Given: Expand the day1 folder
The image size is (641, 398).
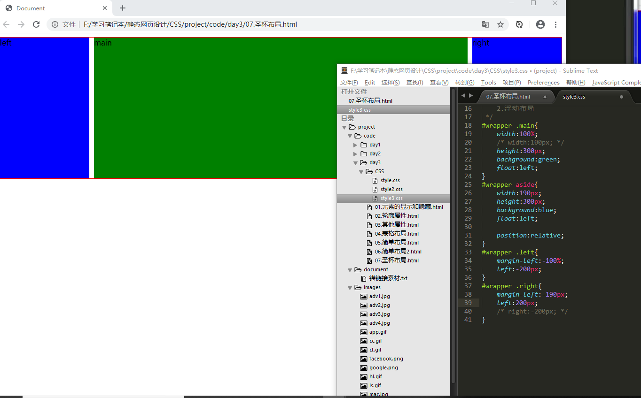Looking at the screenshot, I should 355,145.
